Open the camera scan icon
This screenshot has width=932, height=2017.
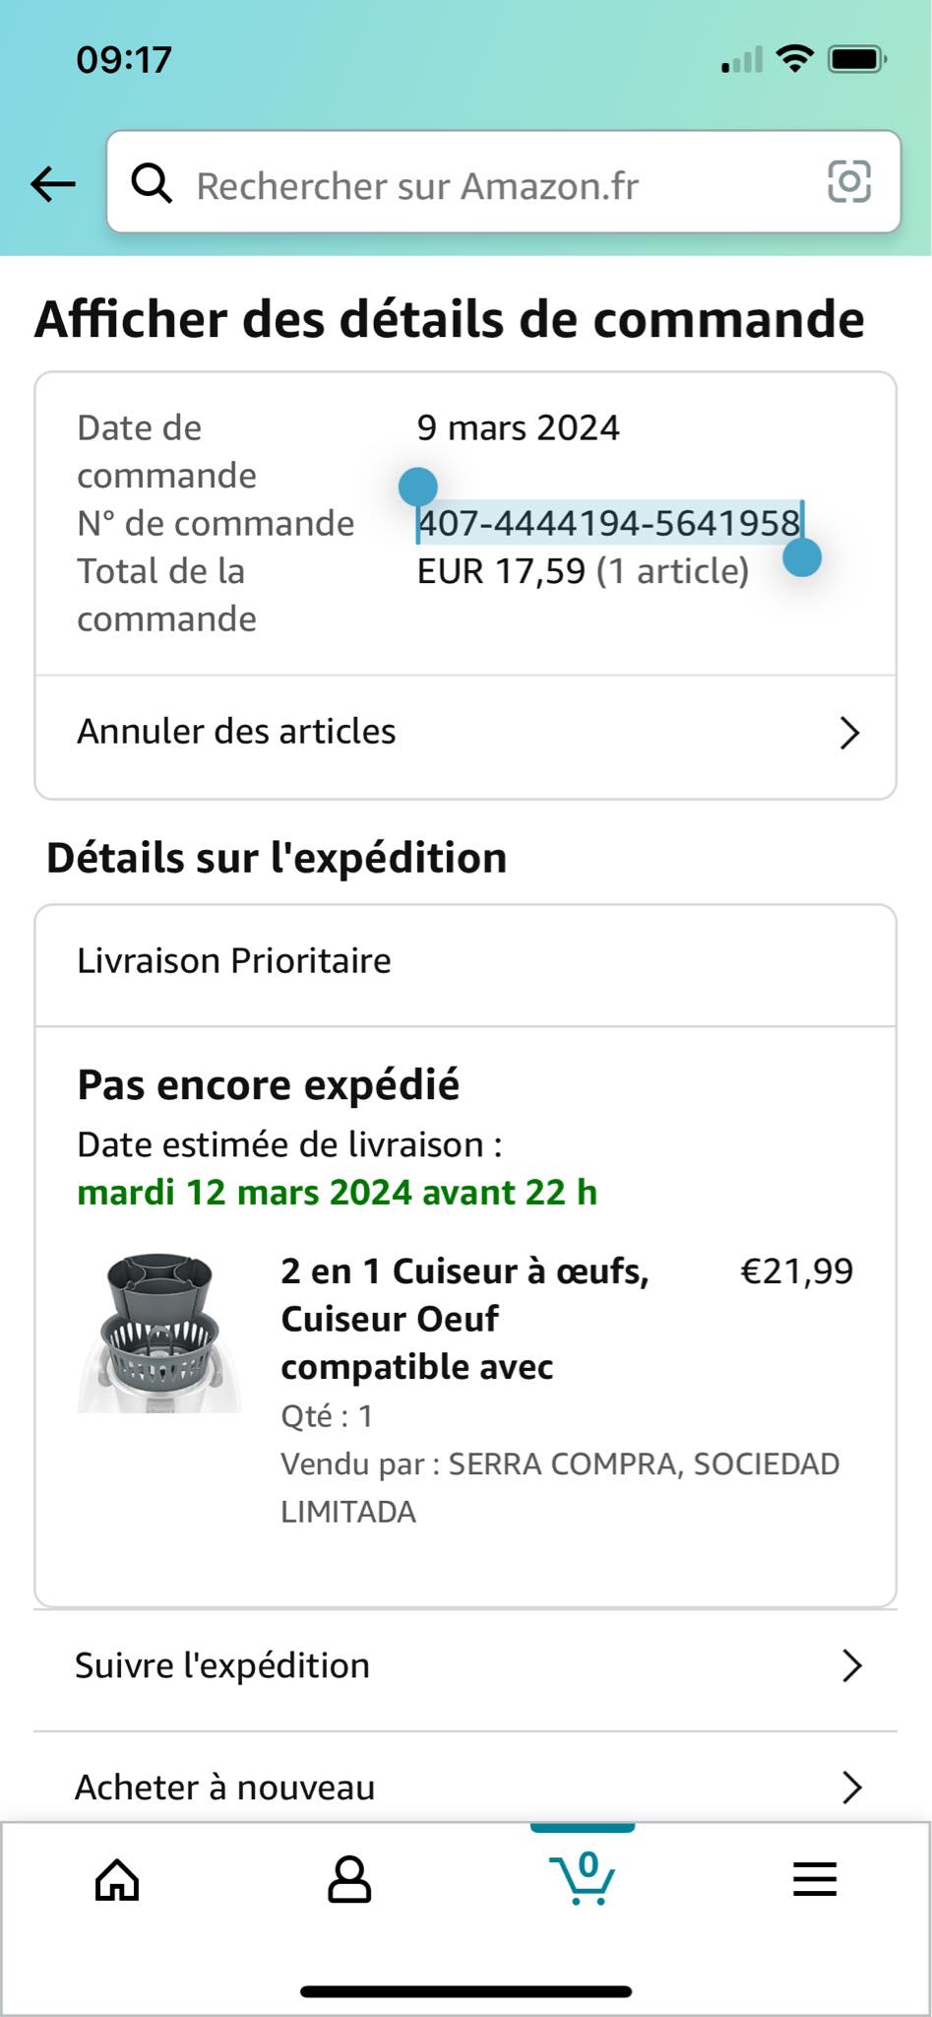click(x=848, y=182)
